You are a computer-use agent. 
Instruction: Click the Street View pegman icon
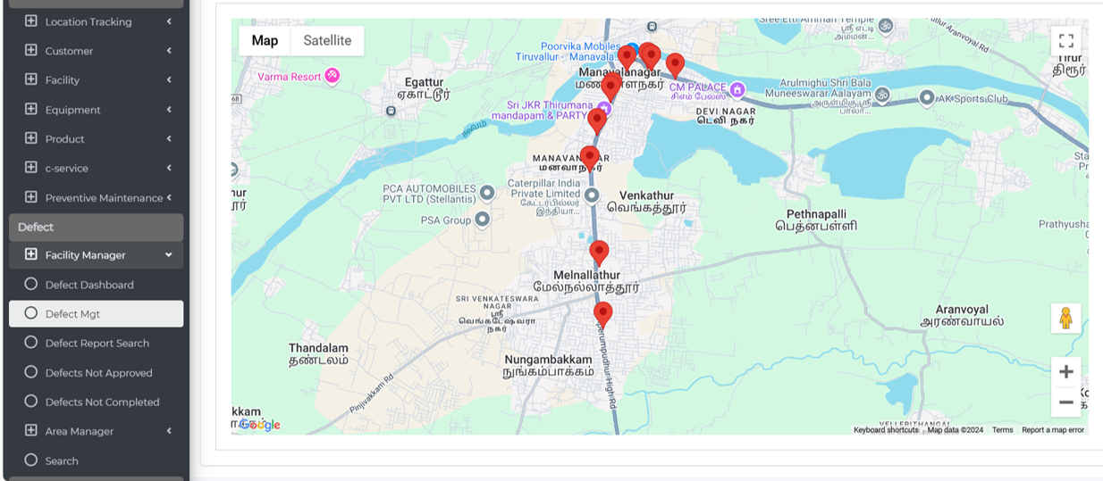pyautogui.click(x=1065, y=319)
